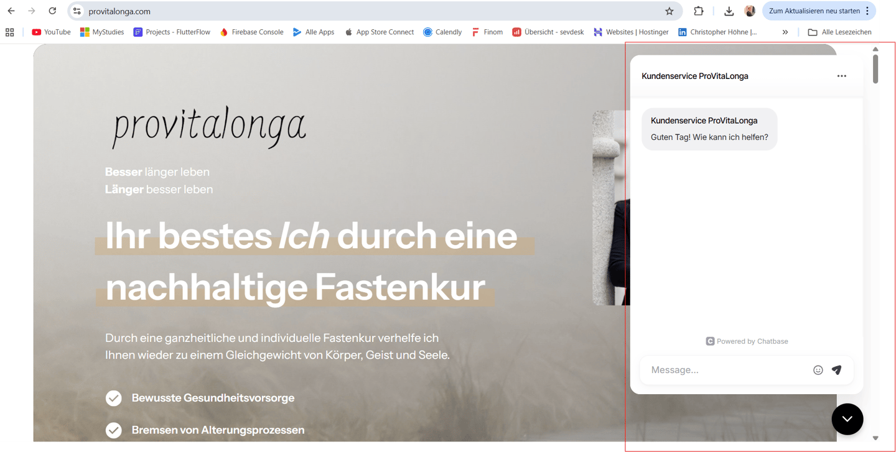Open the emoji picker in chat
Screen dimensions: 896x452
818,370
